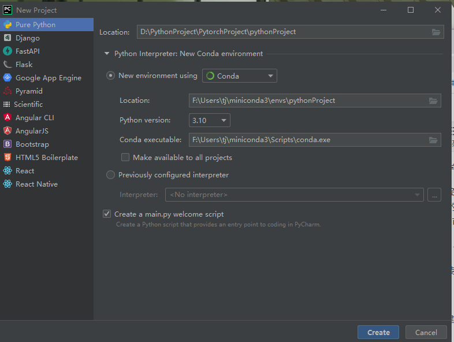454x342 pixels.
Task: Click the Angular CLI red icon
Action: tap(8, 117)
